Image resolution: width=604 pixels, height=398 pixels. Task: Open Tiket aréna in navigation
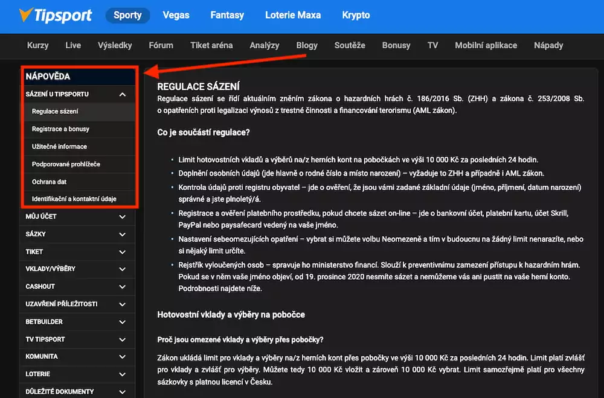pyautogui.click(x=211, y=45)
